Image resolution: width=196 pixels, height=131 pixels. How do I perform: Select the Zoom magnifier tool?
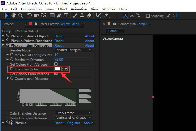click(x=20, y=16)
